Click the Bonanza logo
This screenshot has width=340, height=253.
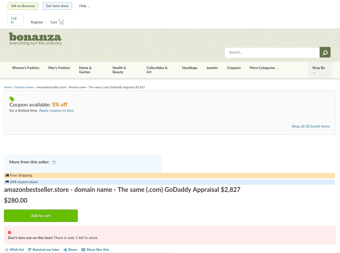click(35, 39)
